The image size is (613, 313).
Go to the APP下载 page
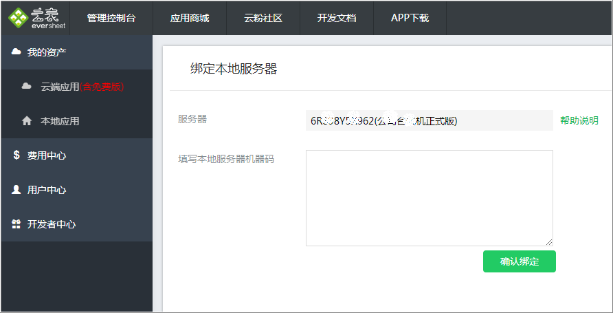[410, 18]
